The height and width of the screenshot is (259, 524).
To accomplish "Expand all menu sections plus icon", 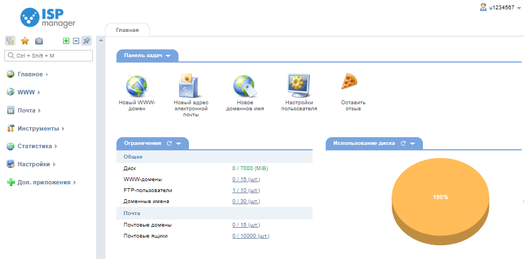I will pos(66,41).
